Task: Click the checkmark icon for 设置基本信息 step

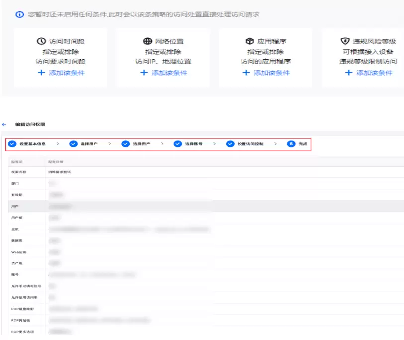Action: (12, 144)
